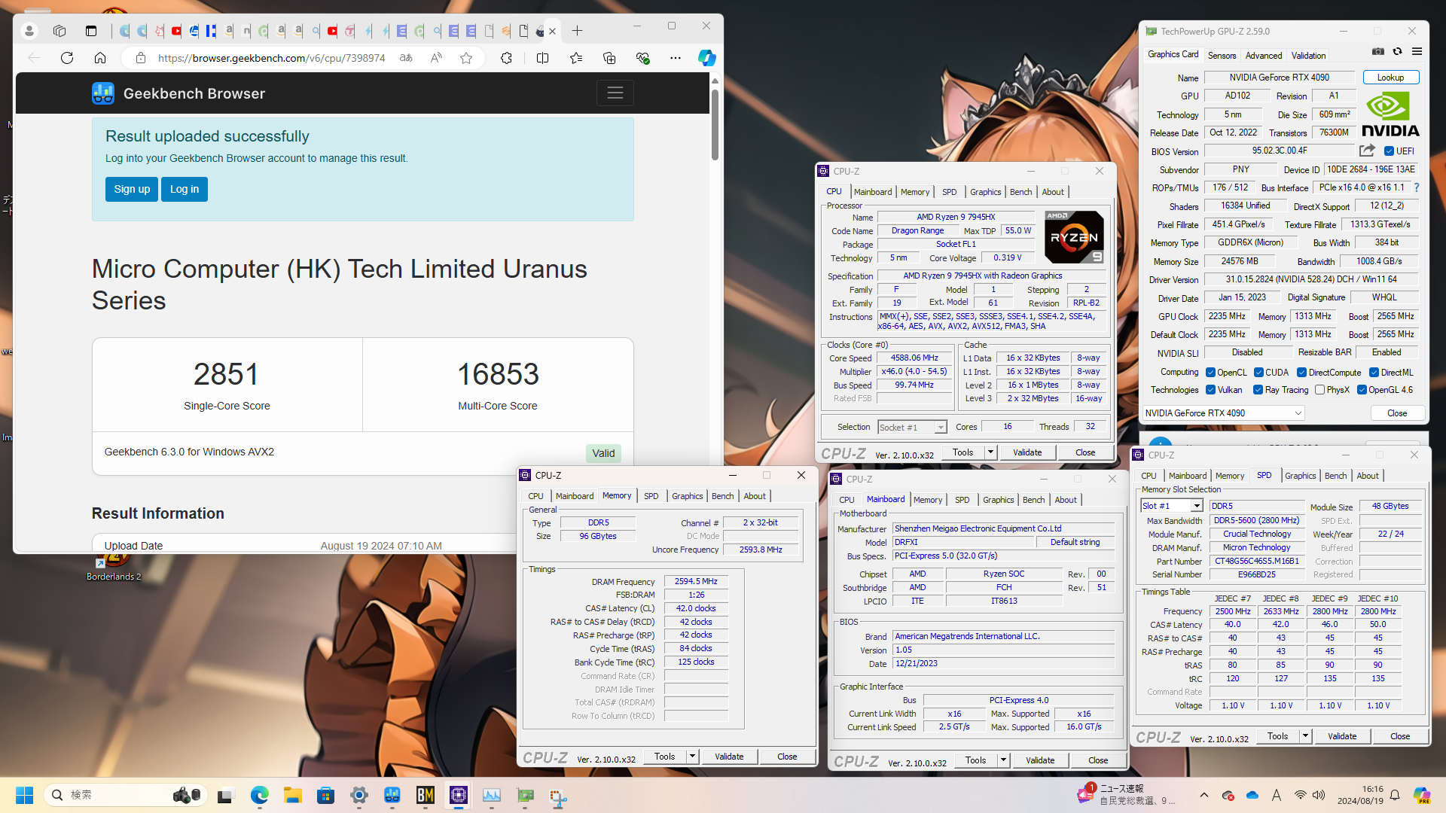Click the Lookup button in GPU-Z
1446x813 pixels.
click(x=1390, y=78)
